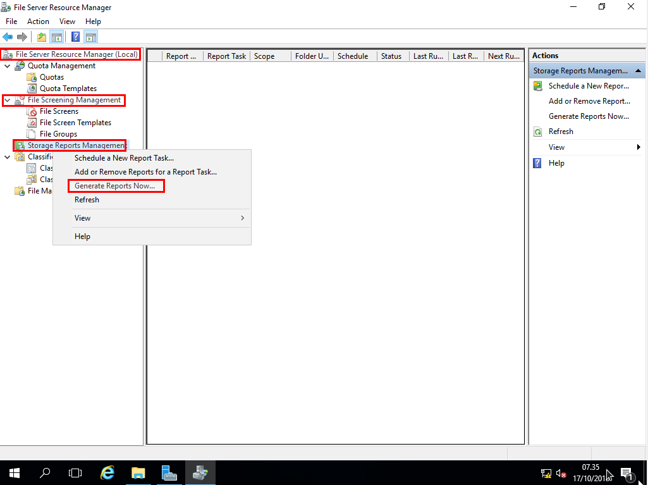Viewport: 648px width, 485px height.
Task: Click the Back arrow toolbar icon
Action: 8,37
